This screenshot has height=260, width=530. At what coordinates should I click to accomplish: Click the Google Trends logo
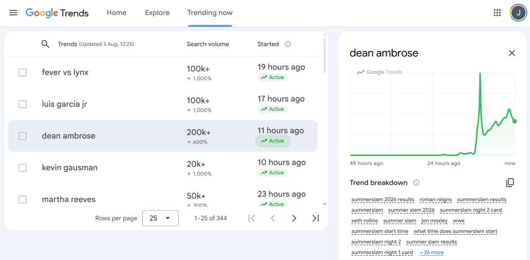[x=57, y=13]
